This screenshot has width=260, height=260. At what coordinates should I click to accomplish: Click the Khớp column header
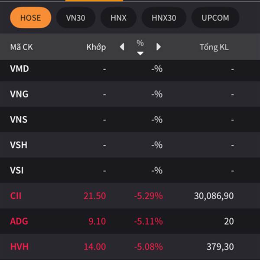[96, 47]
